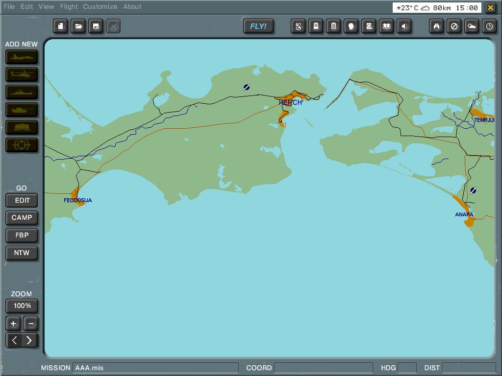Viewport: 502px width, 376px height.
Task: Add a new helicopter group
Action: coord(22,75)
